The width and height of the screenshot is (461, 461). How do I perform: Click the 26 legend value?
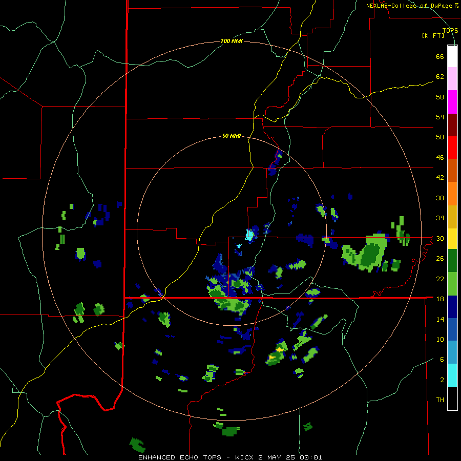click(440, 259)
